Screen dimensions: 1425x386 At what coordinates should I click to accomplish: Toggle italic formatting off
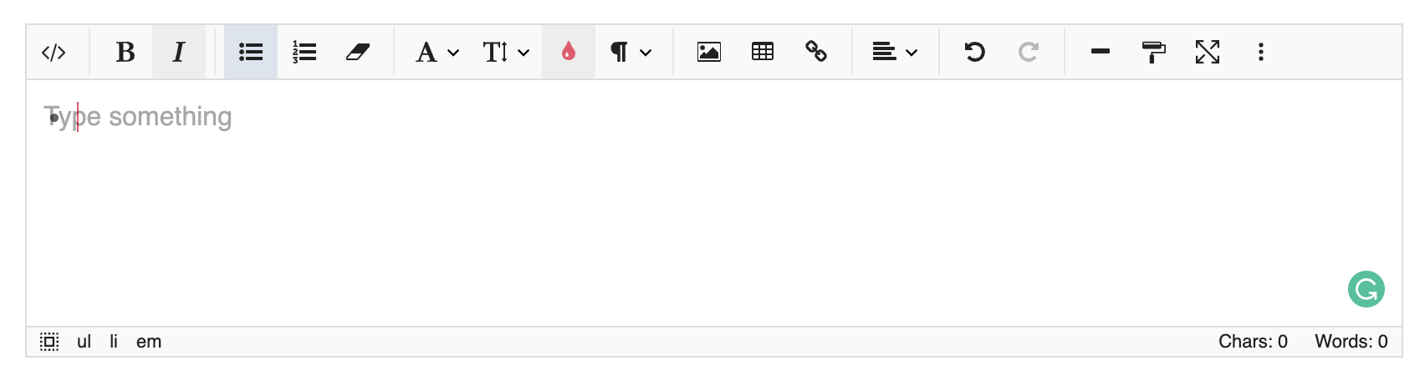(x=179, y=52)
